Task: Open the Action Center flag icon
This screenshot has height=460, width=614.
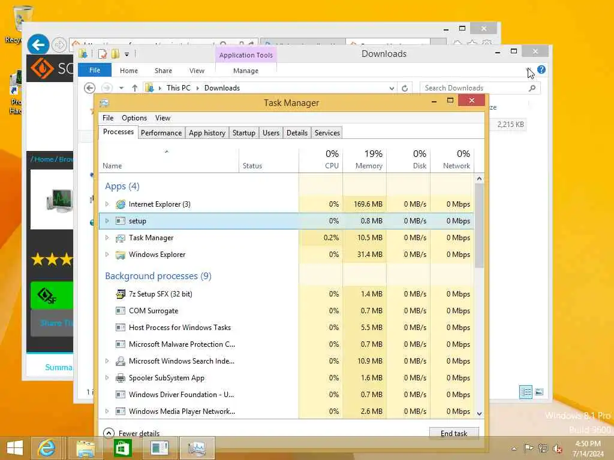Action: [528, 448]
